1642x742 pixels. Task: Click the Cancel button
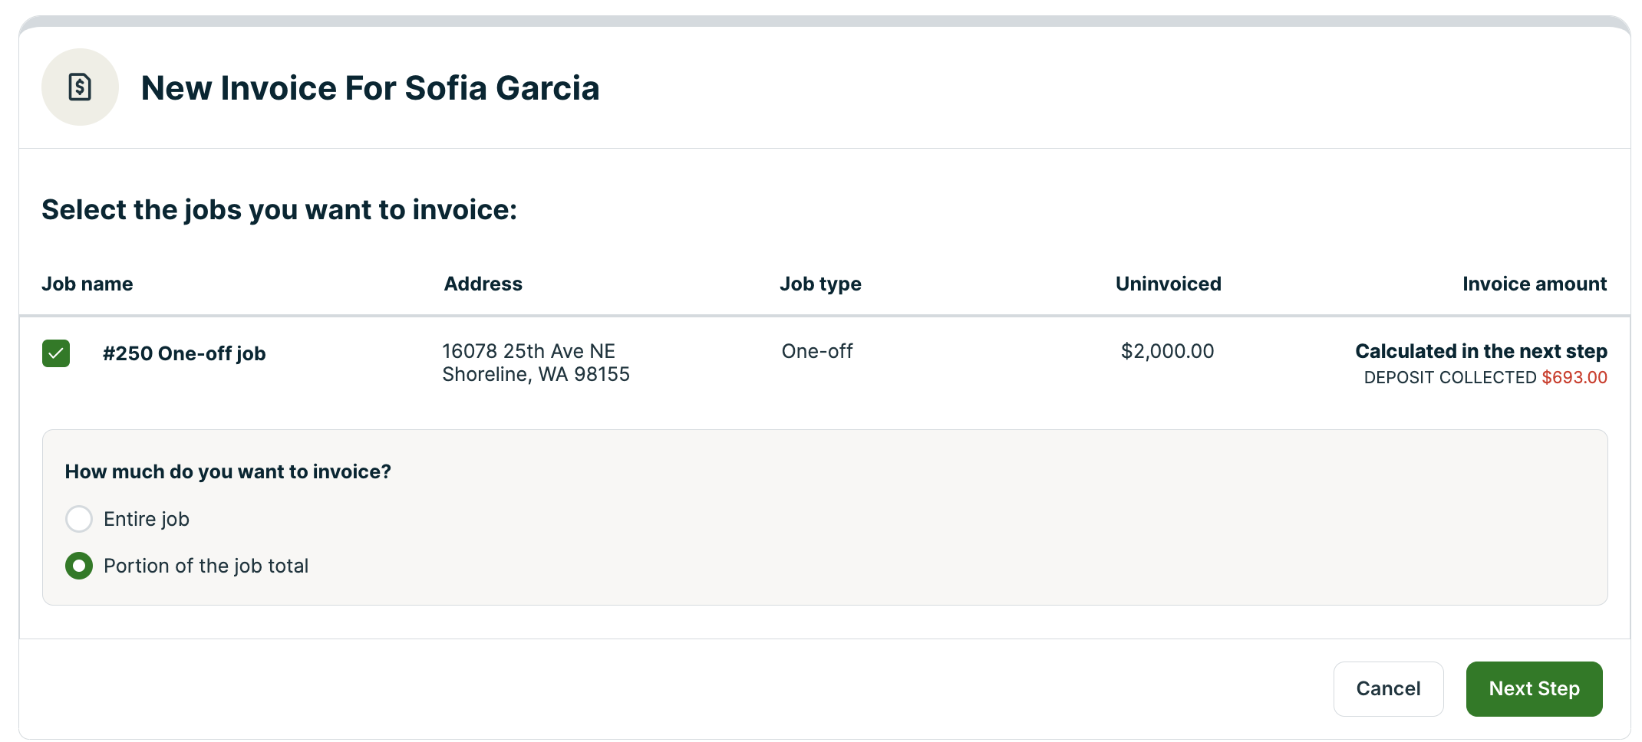tap(1388, 688)
